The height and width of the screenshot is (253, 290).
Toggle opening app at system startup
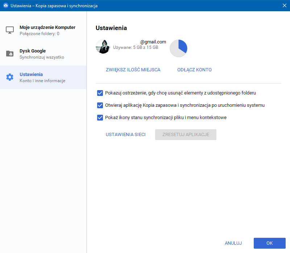(100, 105)
